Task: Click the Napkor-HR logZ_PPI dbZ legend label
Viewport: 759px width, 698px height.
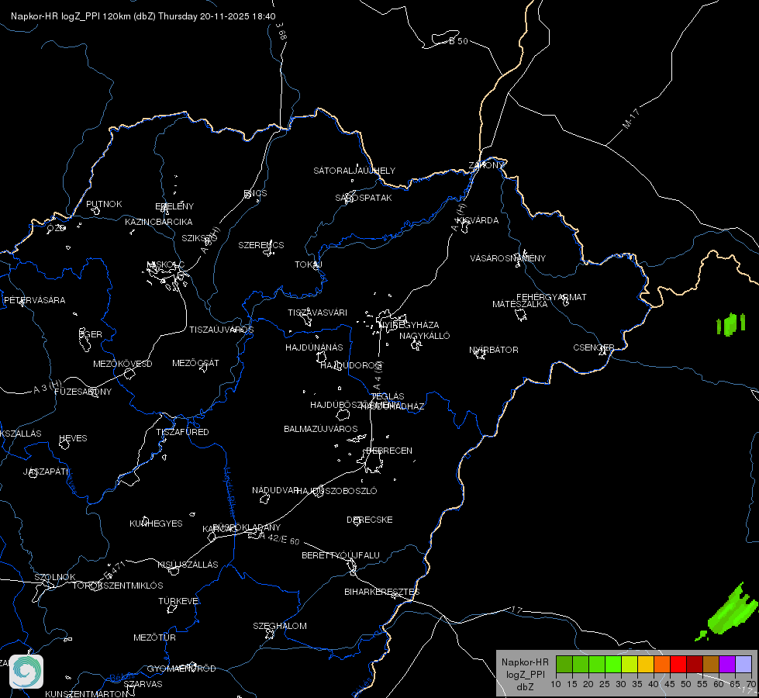Action: click(525, 674)
